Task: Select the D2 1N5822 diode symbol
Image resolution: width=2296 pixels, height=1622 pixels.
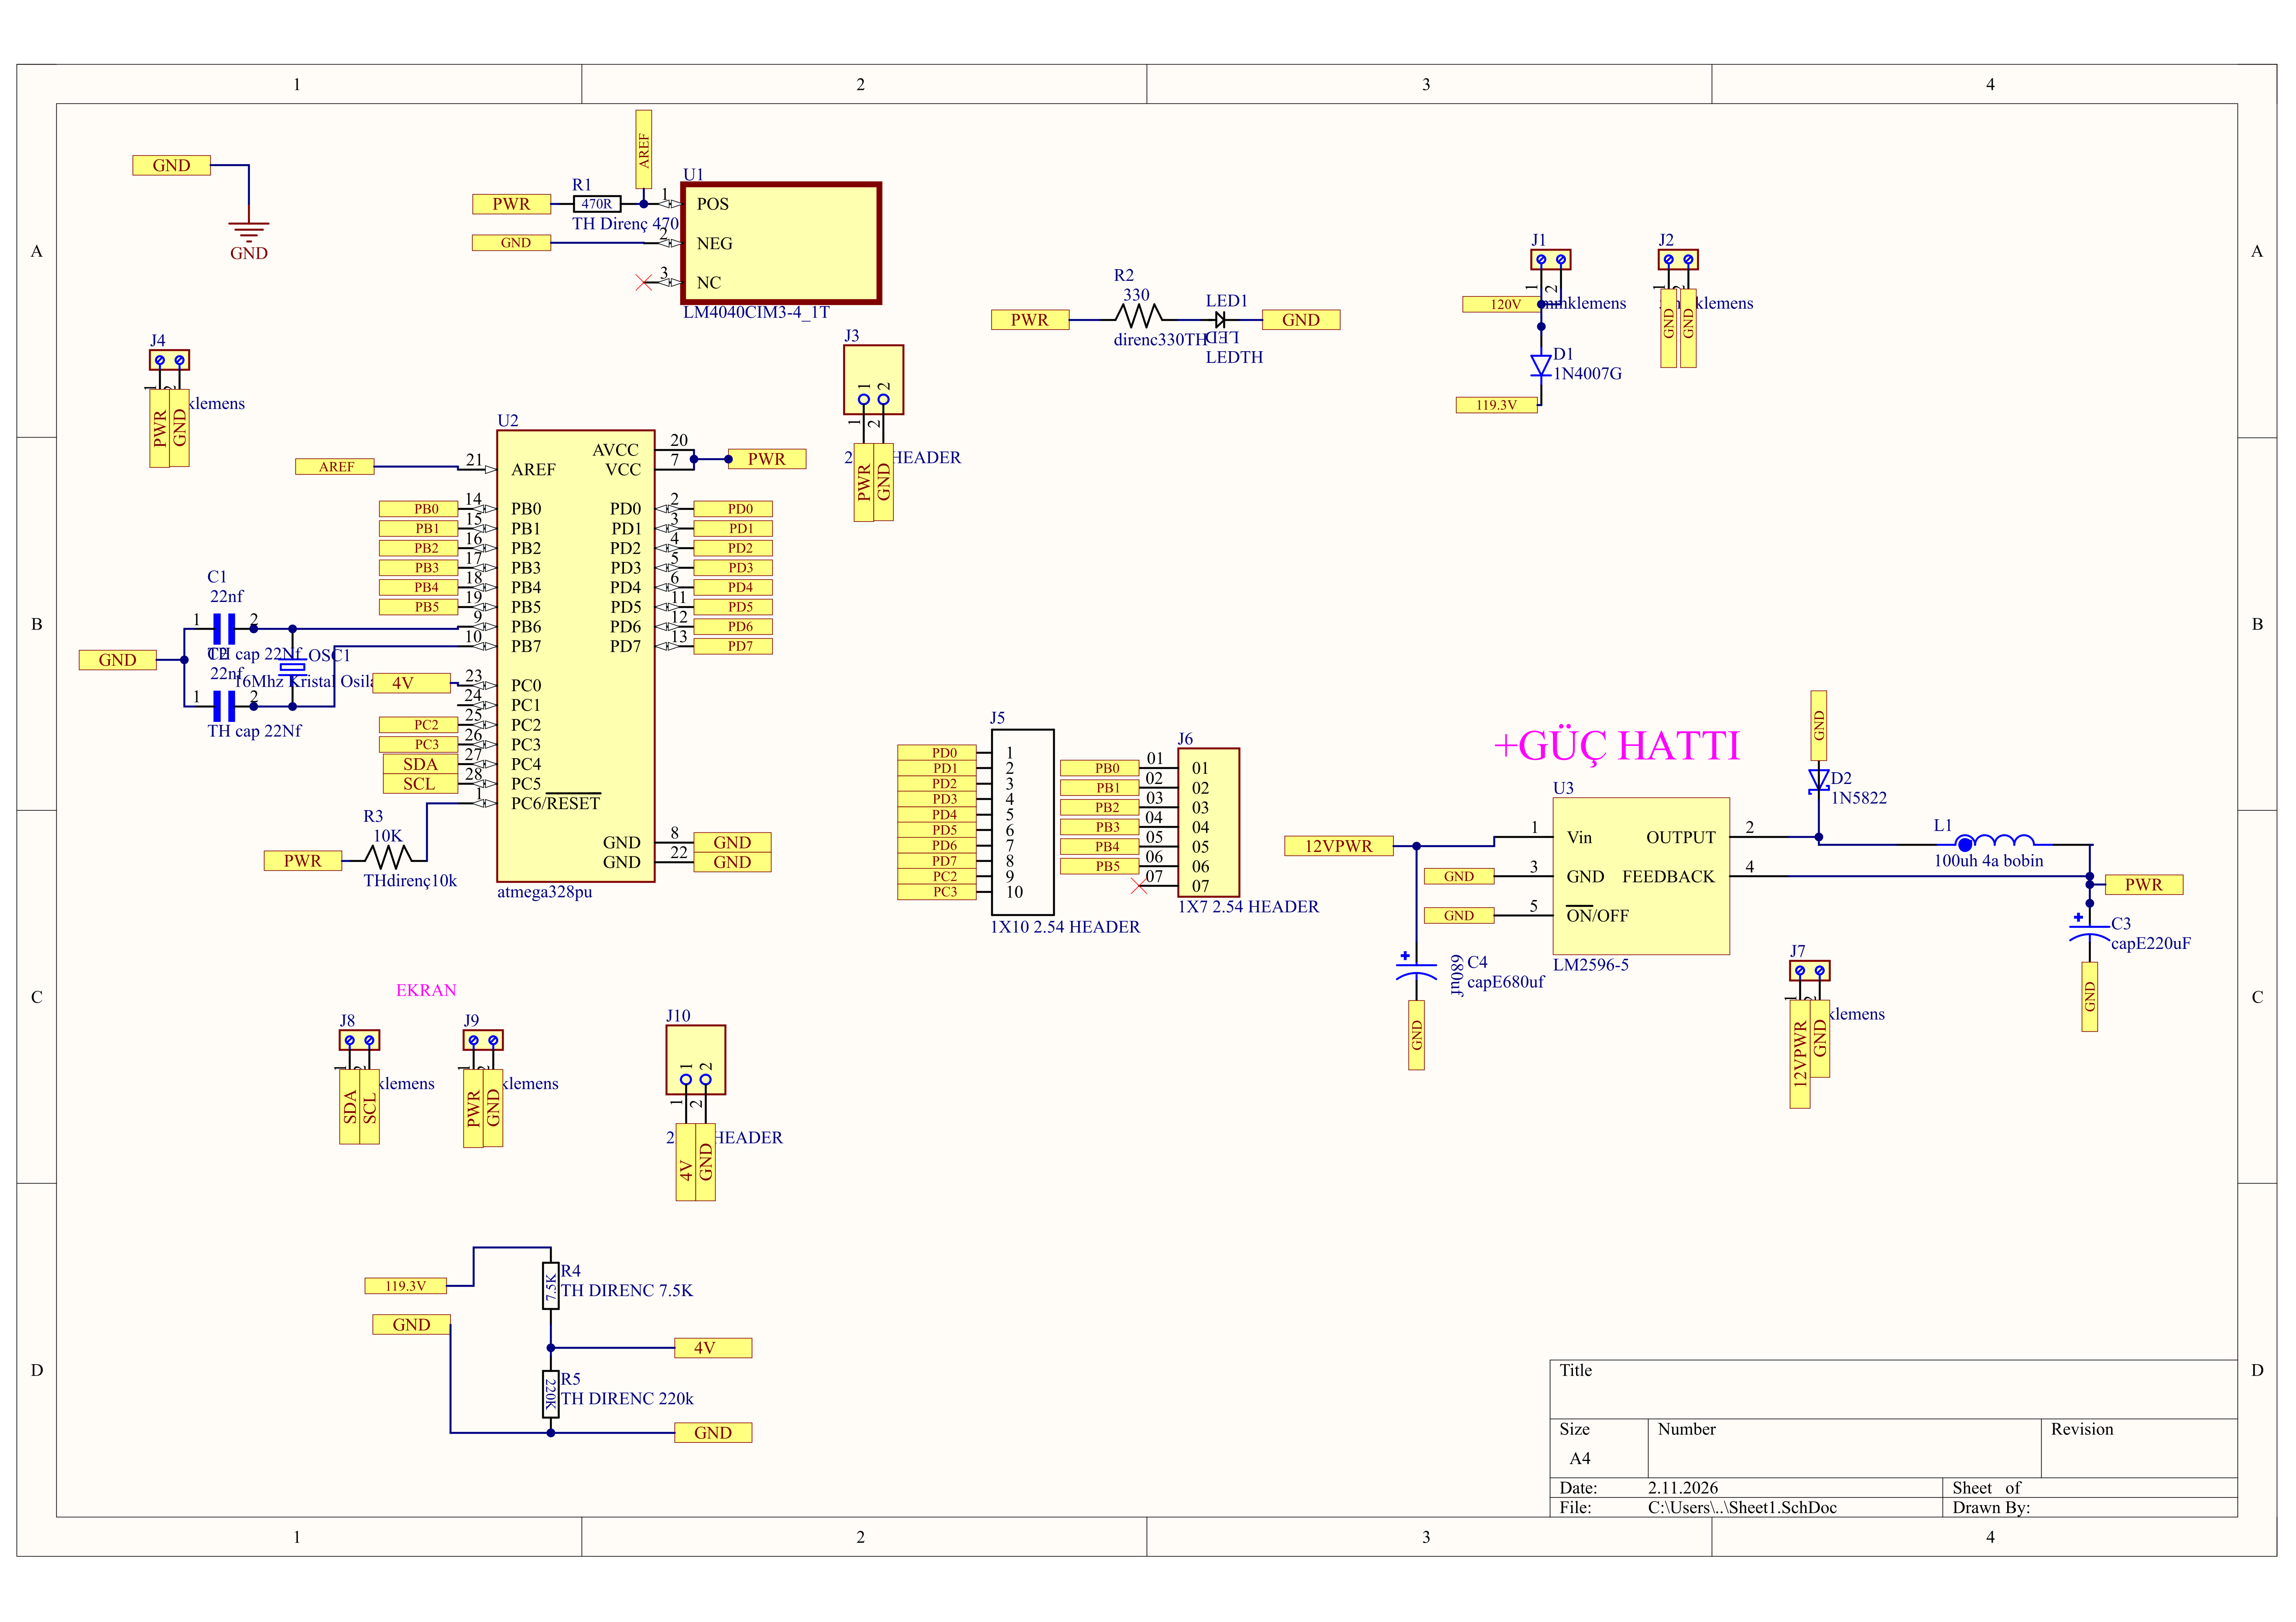Action: pyautogui.click(x=1818, y=780)
